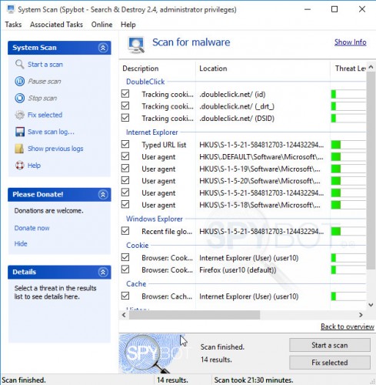Select the Windows Explorer group header
376x385 pixels.
155,219
